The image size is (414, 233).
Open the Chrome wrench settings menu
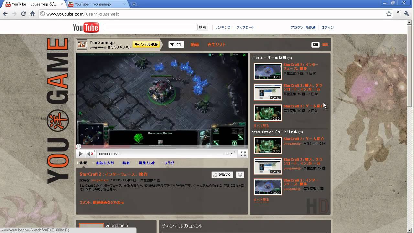pyautogui.click(x=407, y=14)
